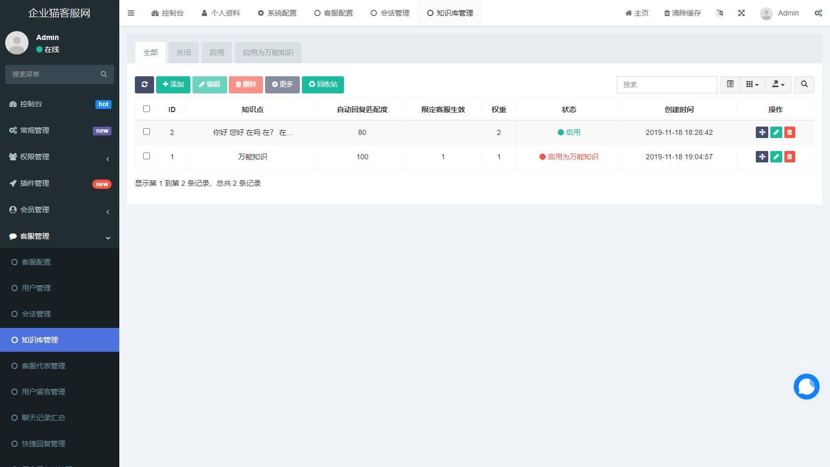The image size is (830, 467).
Task: Click the table 搜索 input field
Action: (667, 85)
